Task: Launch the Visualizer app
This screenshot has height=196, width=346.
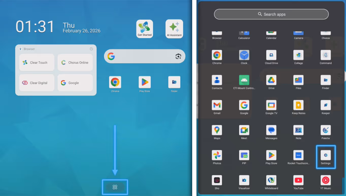Action: point(244,183)
